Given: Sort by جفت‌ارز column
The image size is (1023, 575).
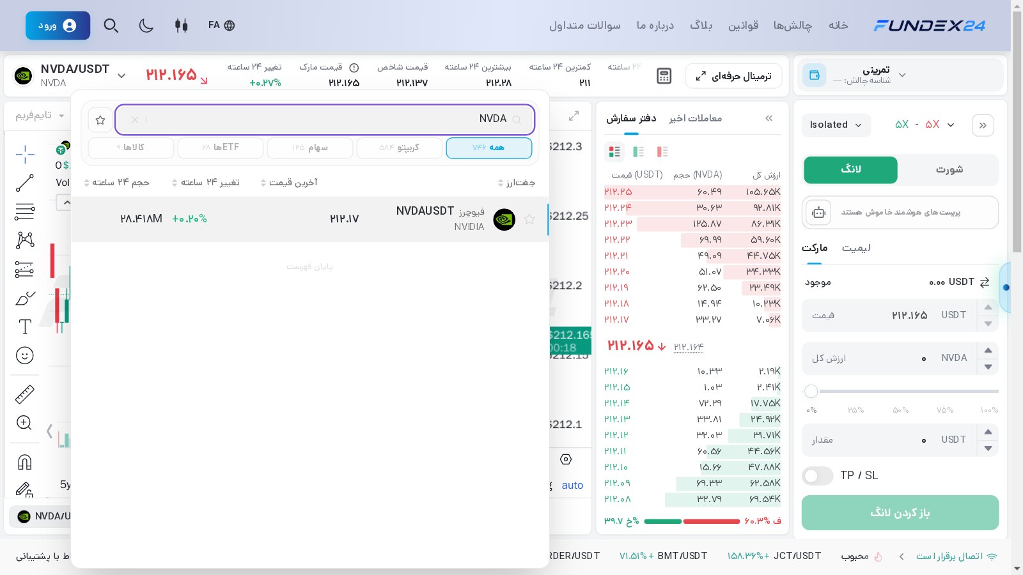Looking at the screenshot, I should click(517, 183).
